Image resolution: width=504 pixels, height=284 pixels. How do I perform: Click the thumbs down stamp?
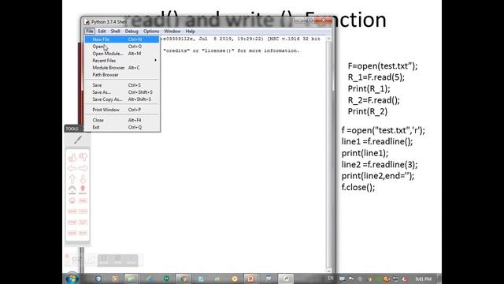click(x=83, y=157)
